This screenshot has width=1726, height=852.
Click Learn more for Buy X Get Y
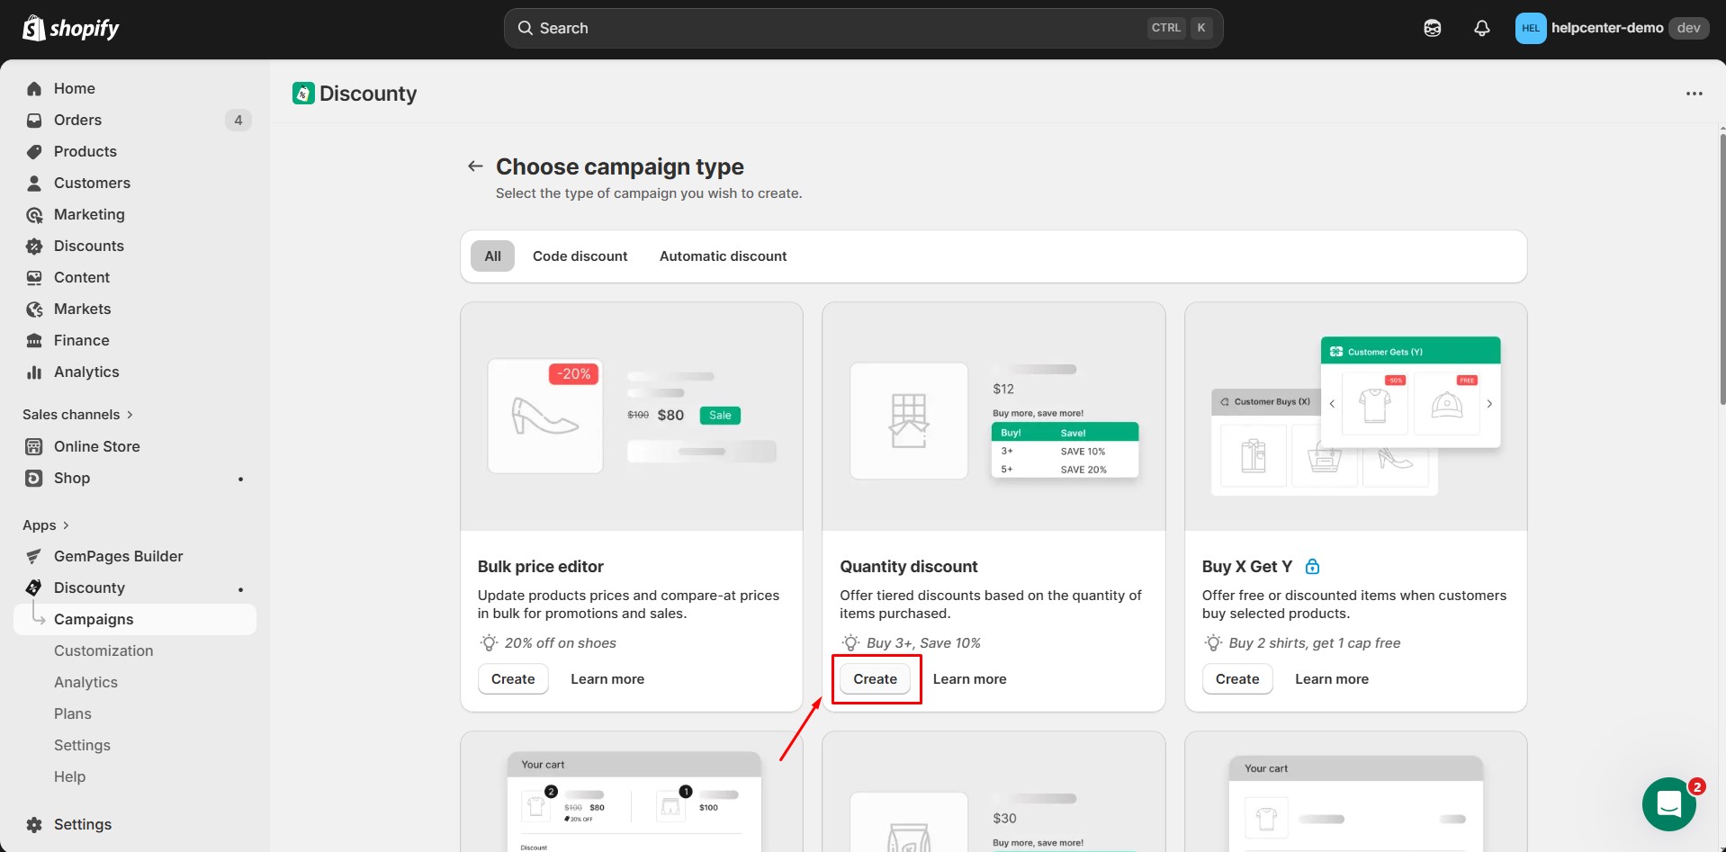point(1331,678)
